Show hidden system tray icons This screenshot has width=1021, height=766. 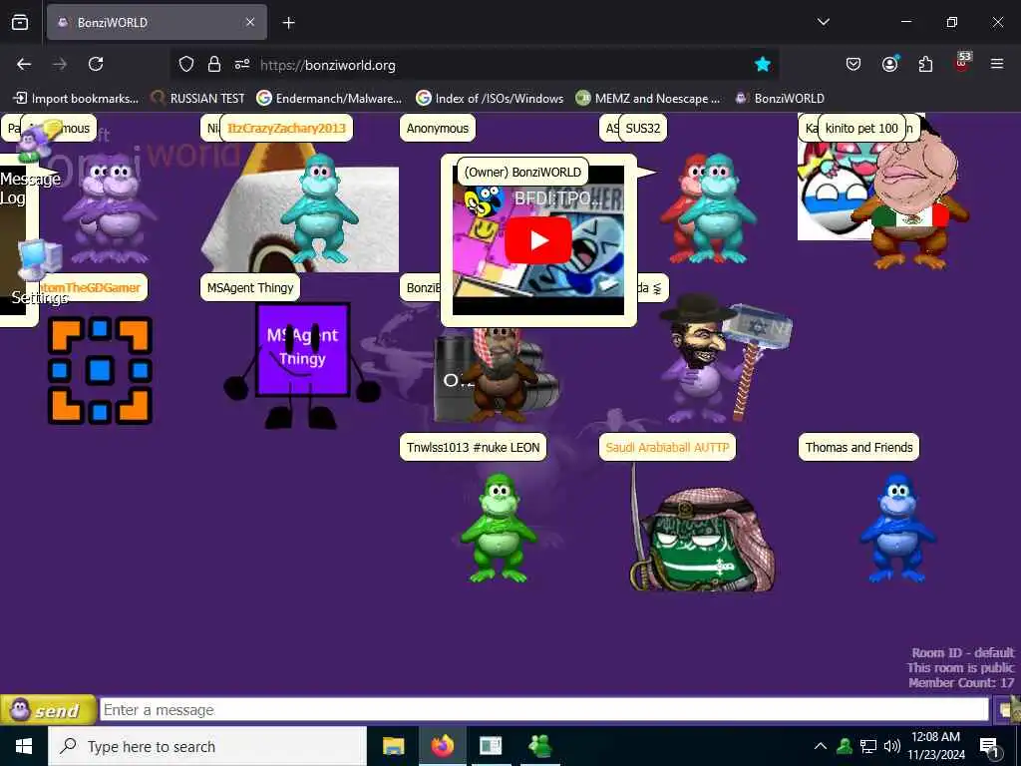(821, 746)
